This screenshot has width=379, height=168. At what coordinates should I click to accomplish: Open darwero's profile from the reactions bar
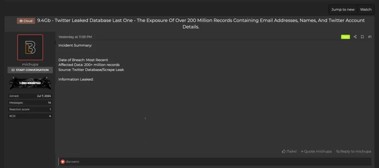click(72, 162)
